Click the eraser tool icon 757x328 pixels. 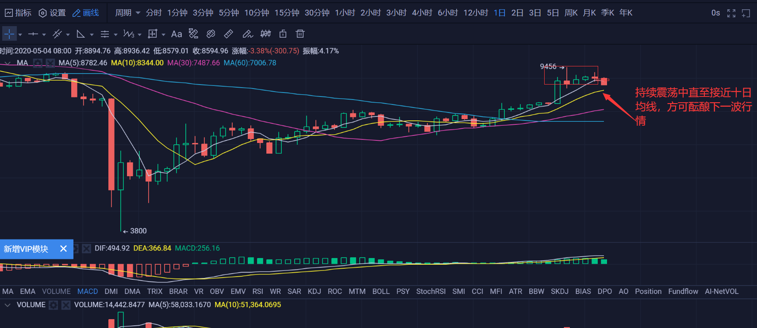pyautogui.click(x=211, y=34)
